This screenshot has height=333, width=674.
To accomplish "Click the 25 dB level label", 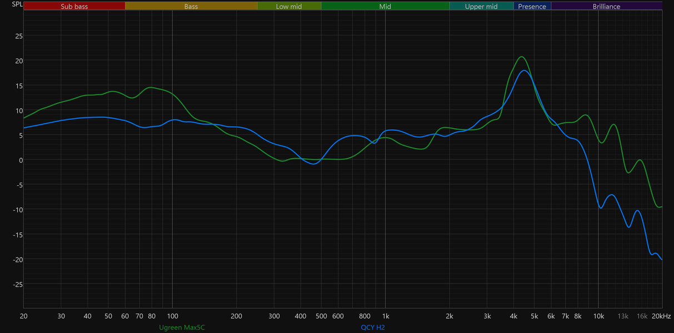I will pyautogui.click(x=19, y=36).
